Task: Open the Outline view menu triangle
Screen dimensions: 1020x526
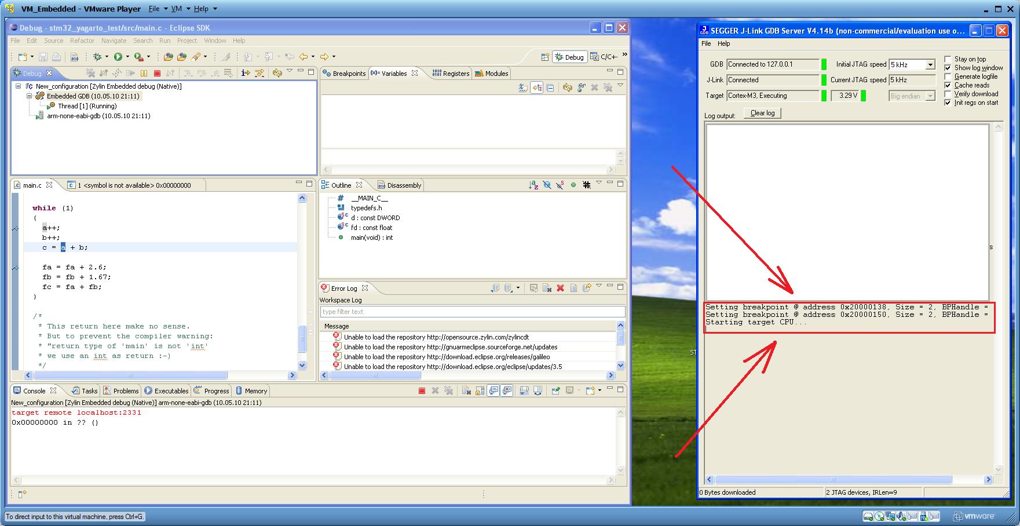Action: (x=599, y=184)
